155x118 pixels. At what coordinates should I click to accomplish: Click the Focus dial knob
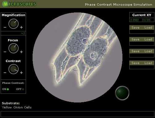pos(13,48)
